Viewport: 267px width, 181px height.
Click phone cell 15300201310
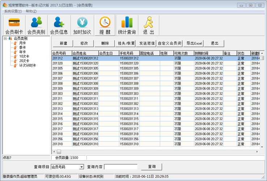129,144
